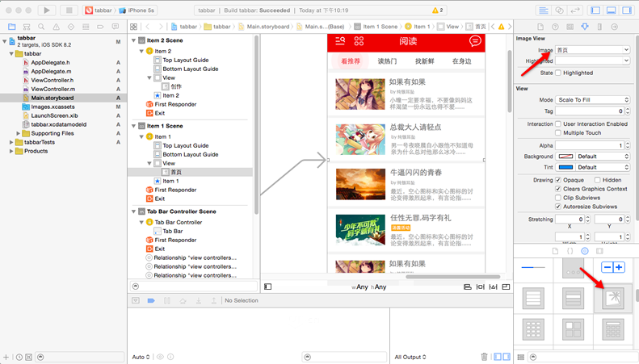Uncheck the Opaque checkbox

point(558,180)
